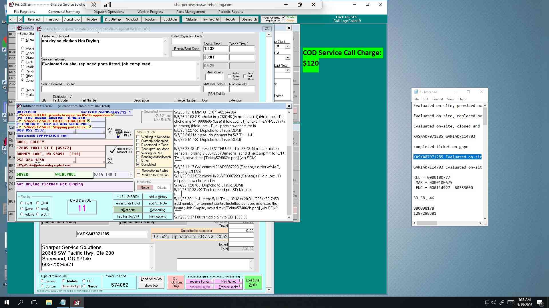The image size is (549, 308).
Task: Click the orDer parts button
Action: coord(128,210)
